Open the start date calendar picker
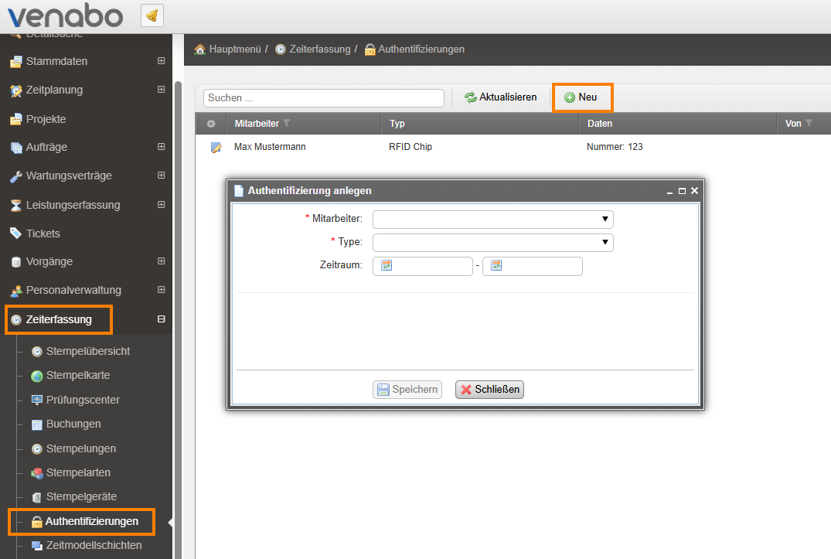The width and height of the screenshot is (831, 559). 387,266
